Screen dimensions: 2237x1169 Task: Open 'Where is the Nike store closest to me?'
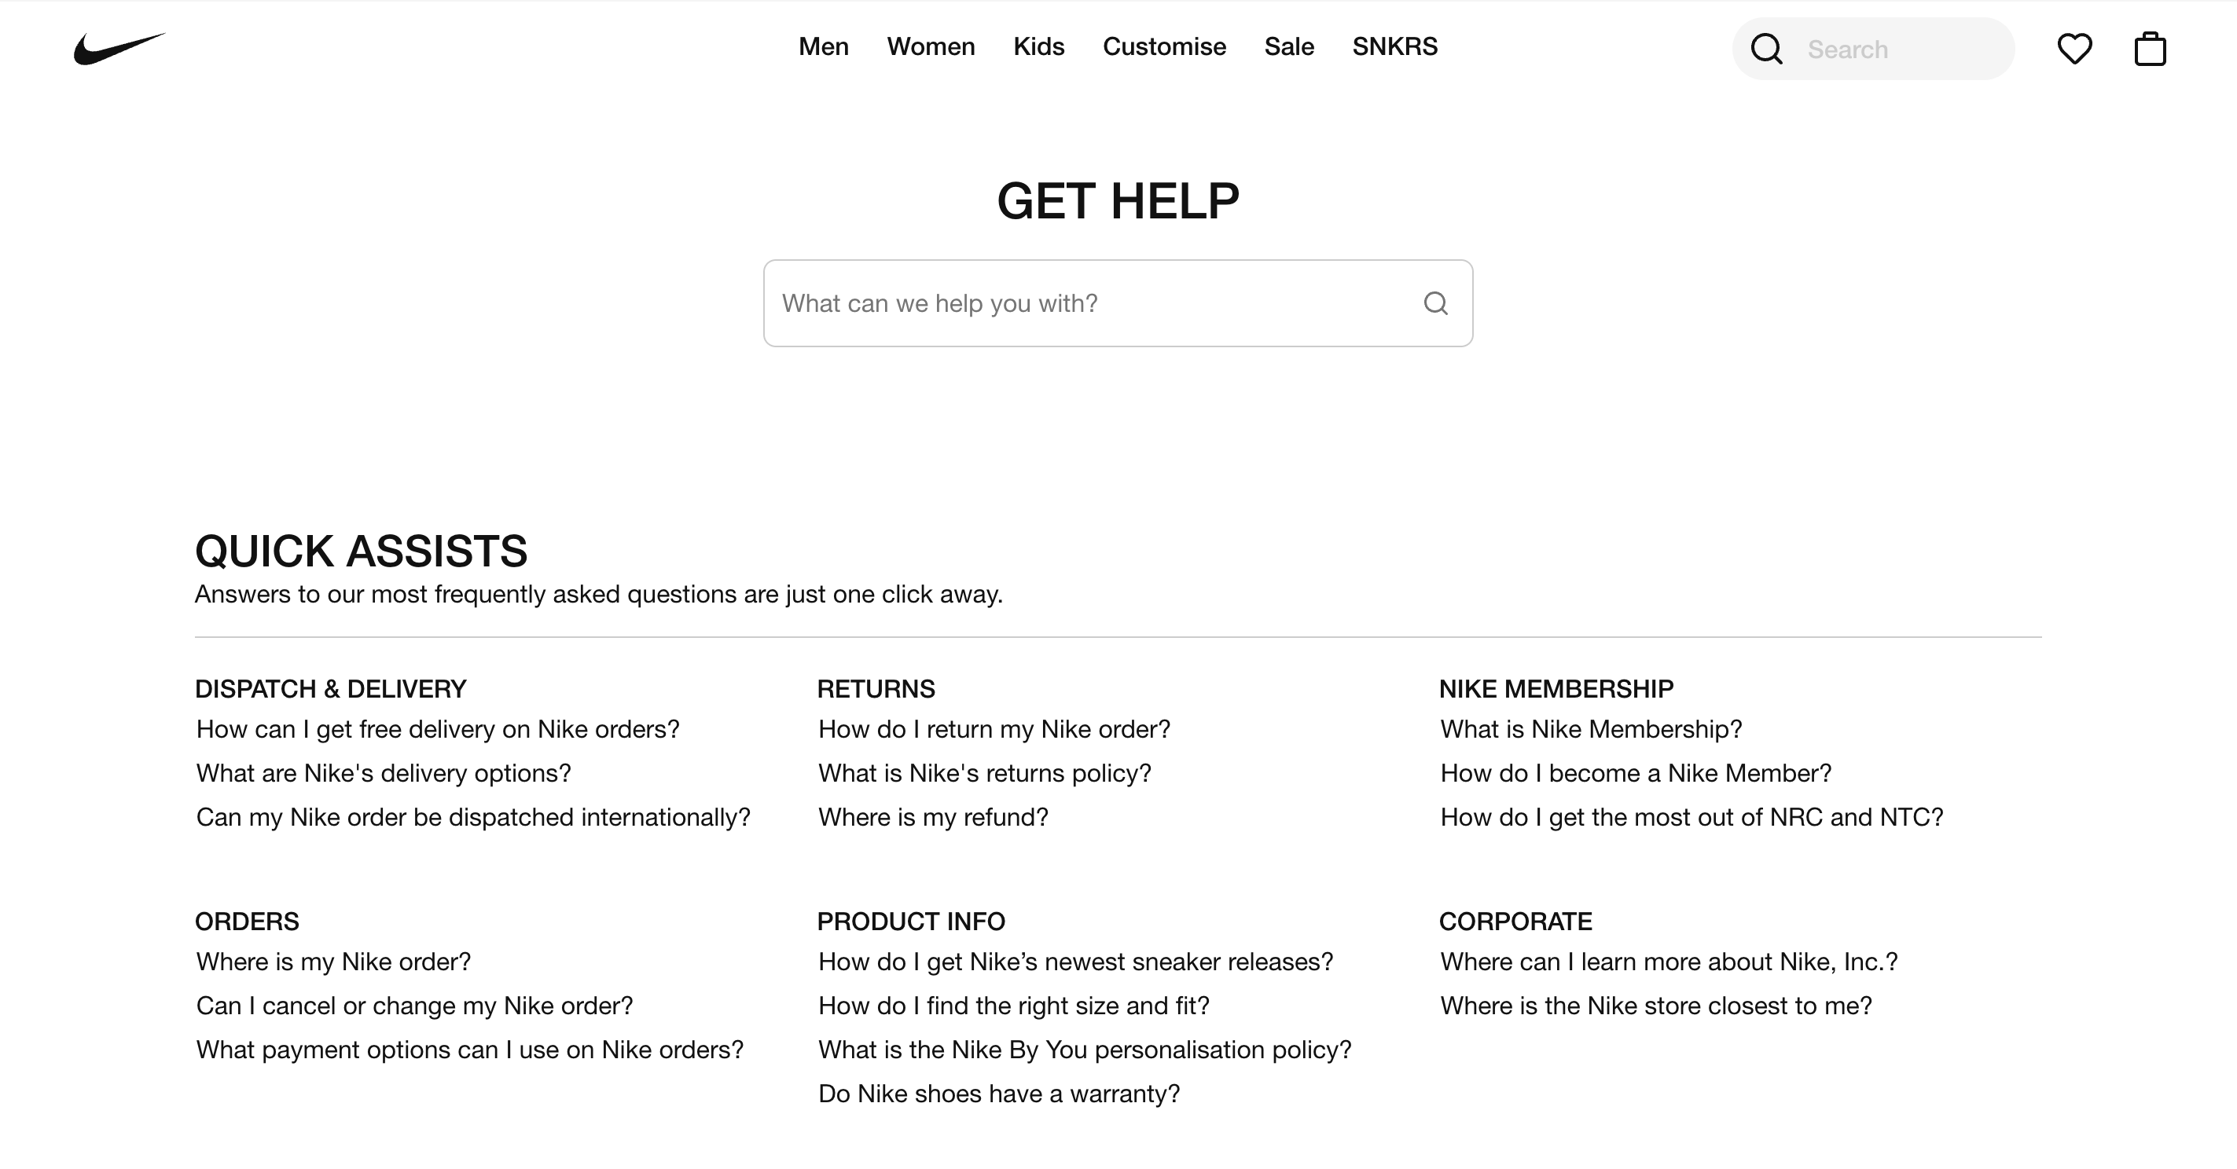[x=1656, y=1006]
